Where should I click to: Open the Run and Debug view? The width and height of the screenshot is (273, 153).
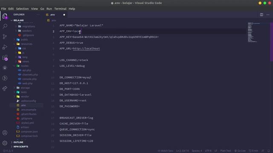click(x=5, y=47)
